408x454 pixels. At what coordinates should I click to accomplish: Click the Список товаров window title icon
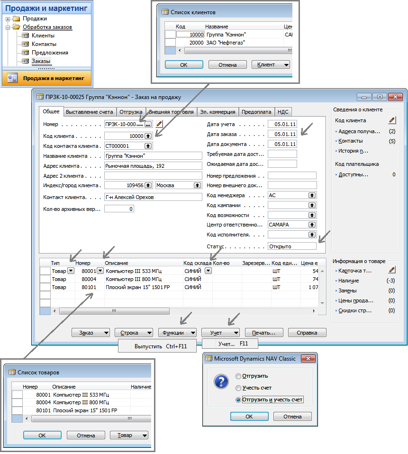(x=12, y=372)
